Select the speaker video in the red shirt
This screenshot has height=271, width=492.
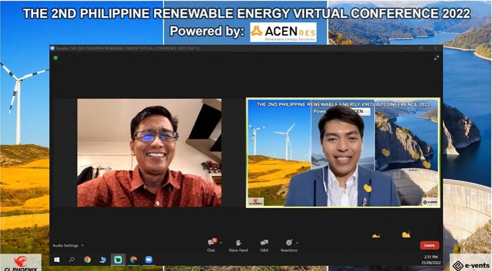(149, 153)
